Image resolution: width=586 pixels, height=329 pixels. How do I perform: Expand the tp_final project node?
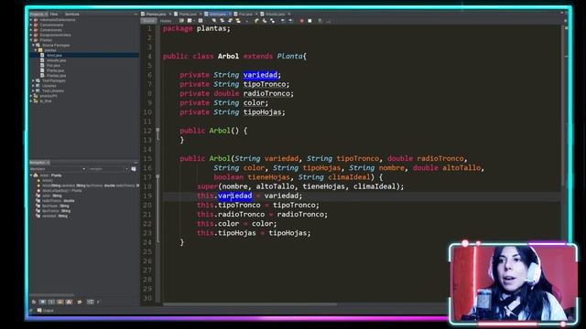31,101
